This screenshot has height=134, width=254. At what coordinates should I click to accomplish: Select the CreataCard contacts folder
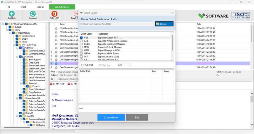point(34,63)
